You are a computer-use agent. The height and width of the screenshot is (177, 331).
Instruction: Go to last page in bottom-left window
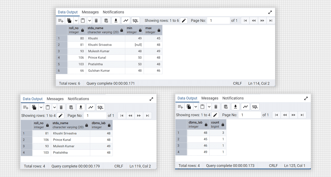147,116
